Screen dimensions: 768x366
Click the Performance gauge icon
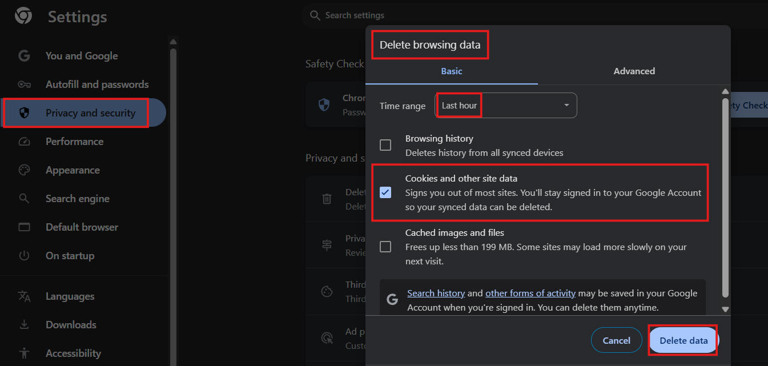tap(24, 142)
